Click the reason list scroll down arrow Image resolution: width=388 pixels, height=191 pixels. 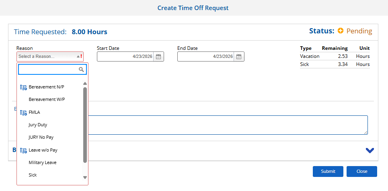point(85,177)
